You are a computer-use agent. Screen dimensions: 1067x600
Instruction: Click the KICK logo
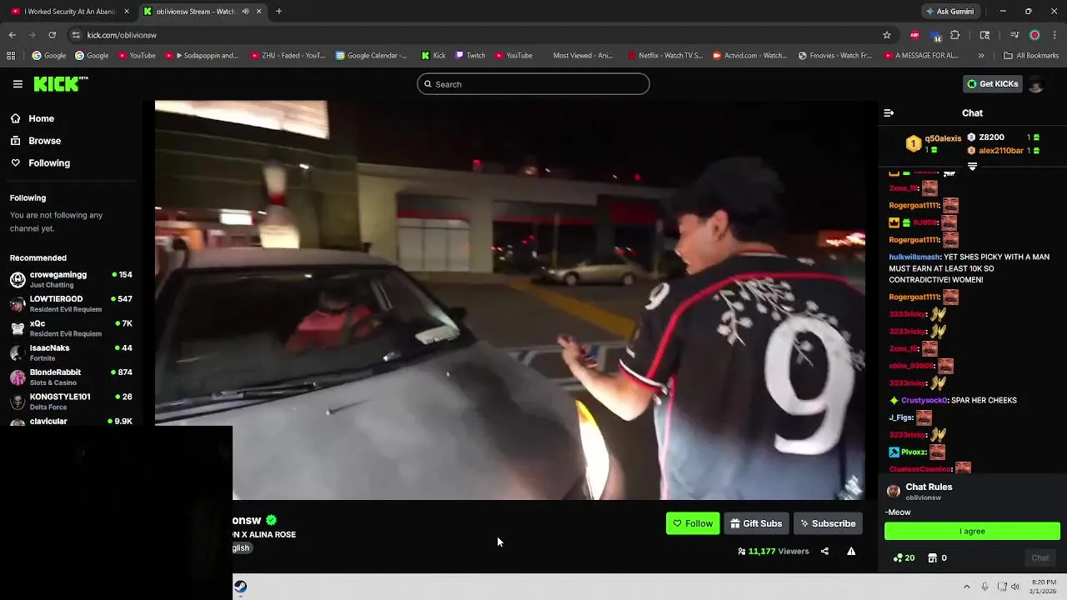[x=61, y=83]
